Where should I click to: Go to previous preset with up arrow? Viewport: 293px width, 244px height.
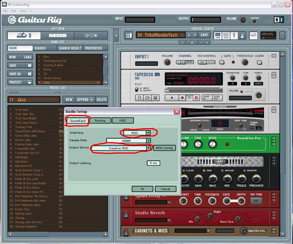coord(189,35)
